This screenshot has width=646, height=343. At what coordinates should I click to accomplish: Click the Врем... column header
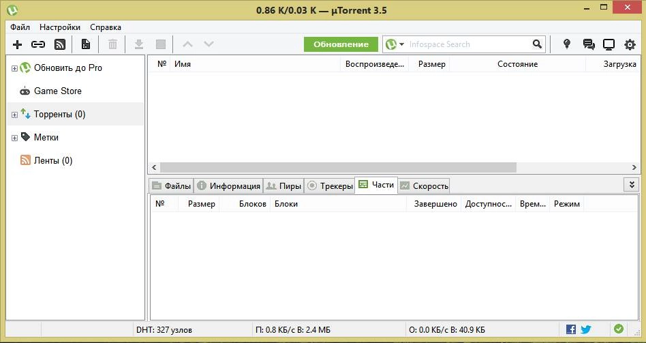click(x=533, y=204)
